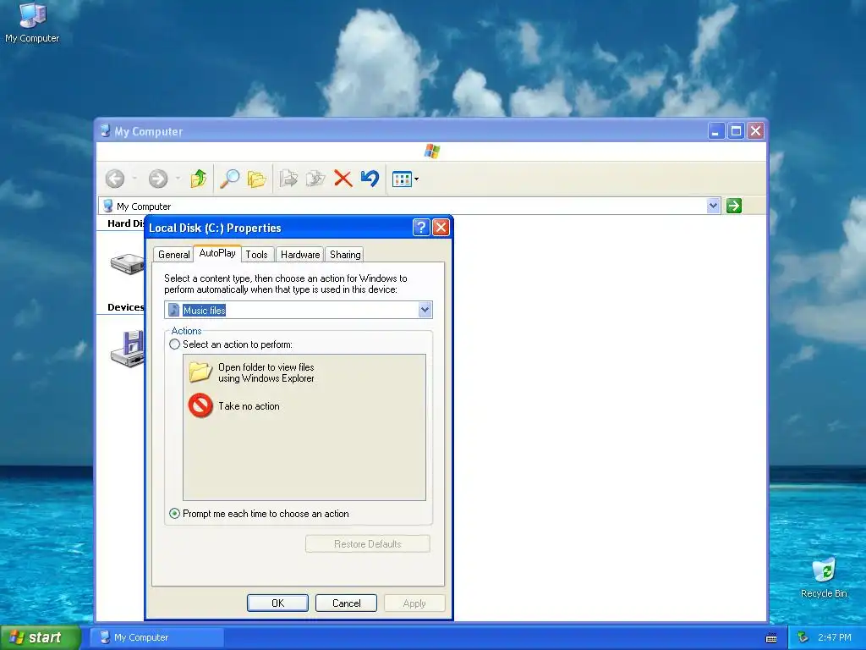Viewport: 866px width, 650px height.
Task: Switch to the Hardware tab
Action: (300, 254)
